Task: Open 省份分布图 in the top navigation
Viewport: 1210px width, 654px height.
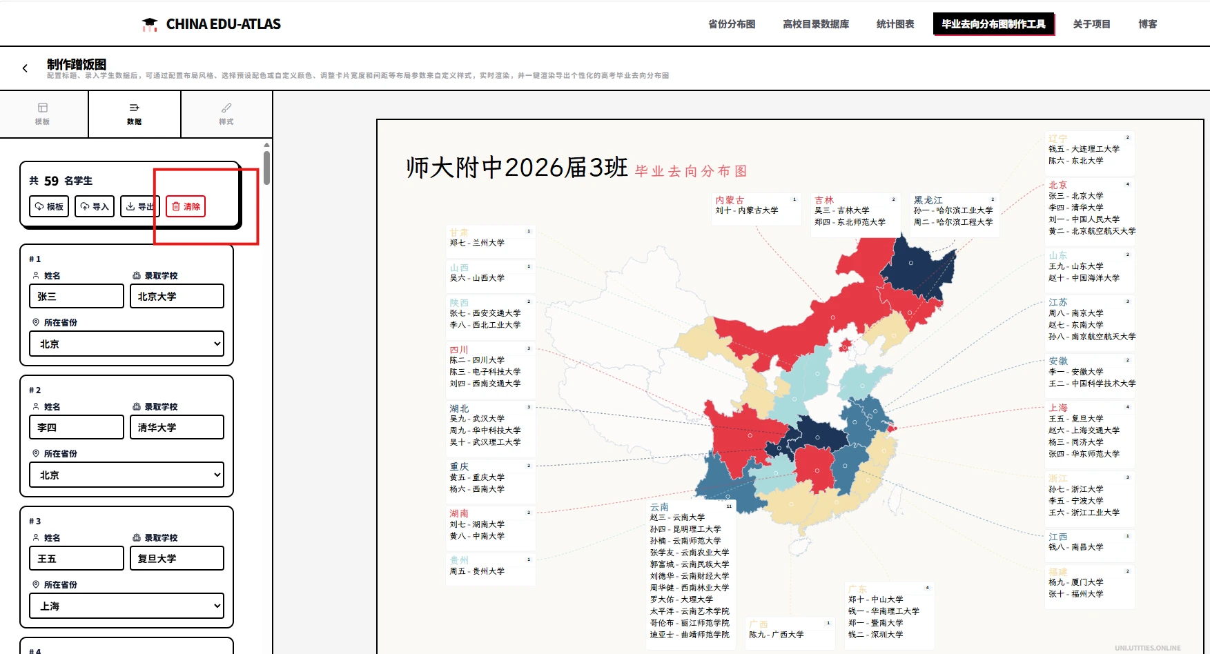Action: coord(732,24)
